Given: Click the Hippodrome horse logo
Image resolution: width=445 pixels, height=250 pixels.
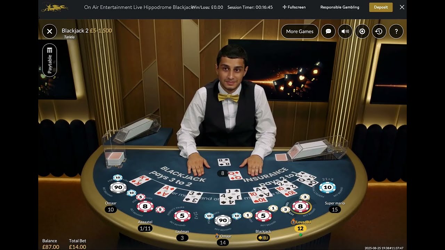Looking at the screenshot, I should (55, 7).
